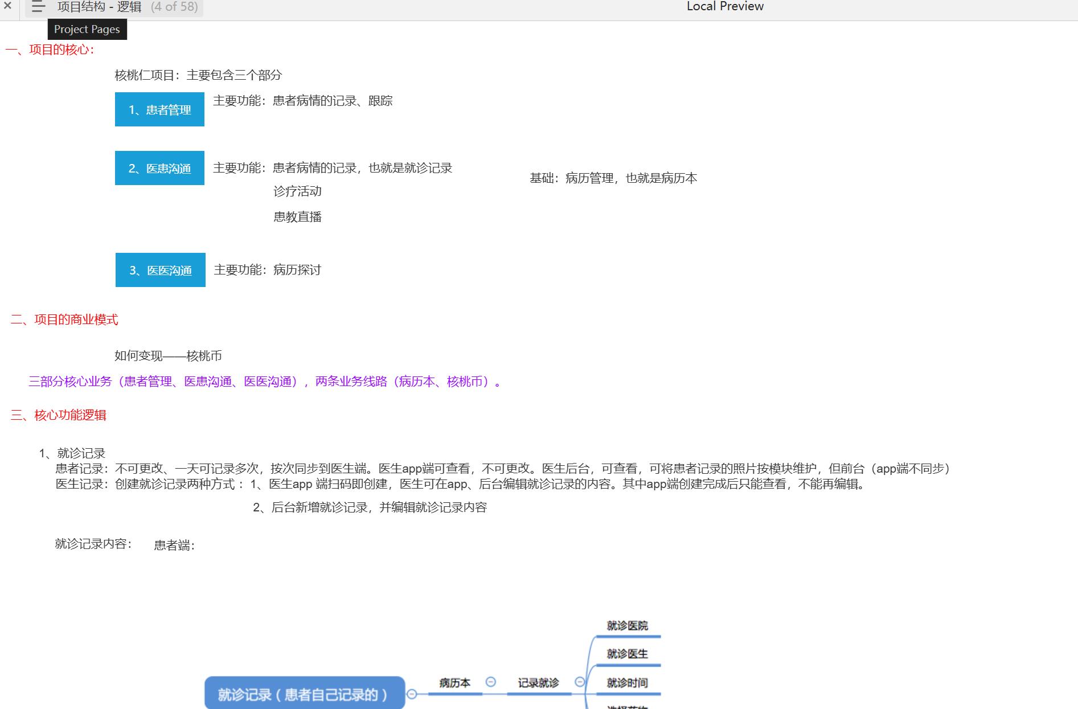Collapse the root node with its minus circle
This screenshot has height=709, width=1078.
coord(412,694)
